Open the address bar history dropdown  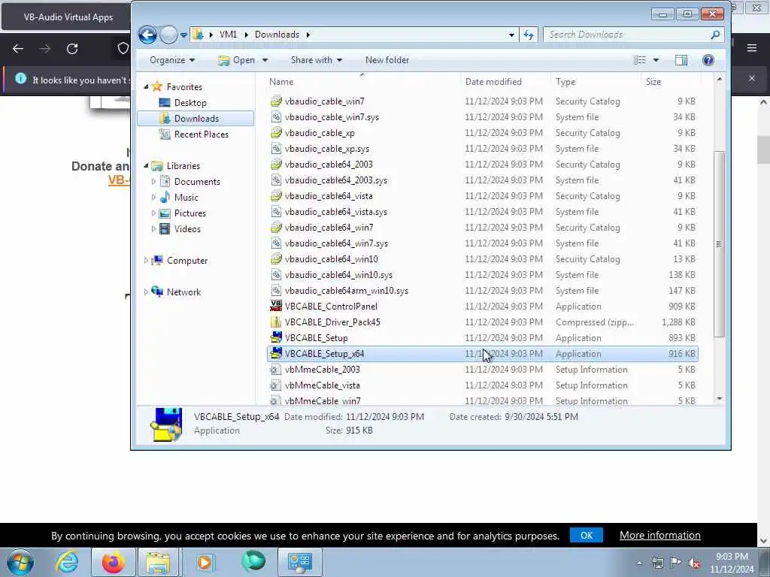coord(511,35)
